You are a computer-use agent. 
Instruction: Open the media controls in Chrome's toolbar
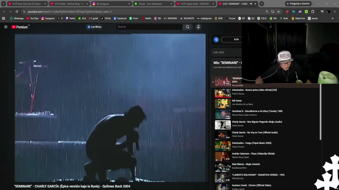[322, 12]
